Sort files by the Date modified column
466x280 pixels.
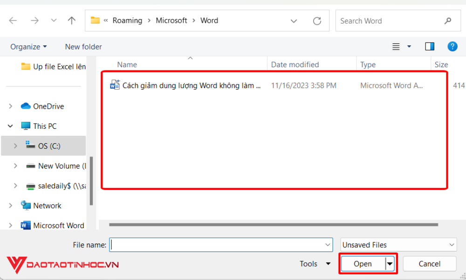pyautogui.click(x=296, y=64)
